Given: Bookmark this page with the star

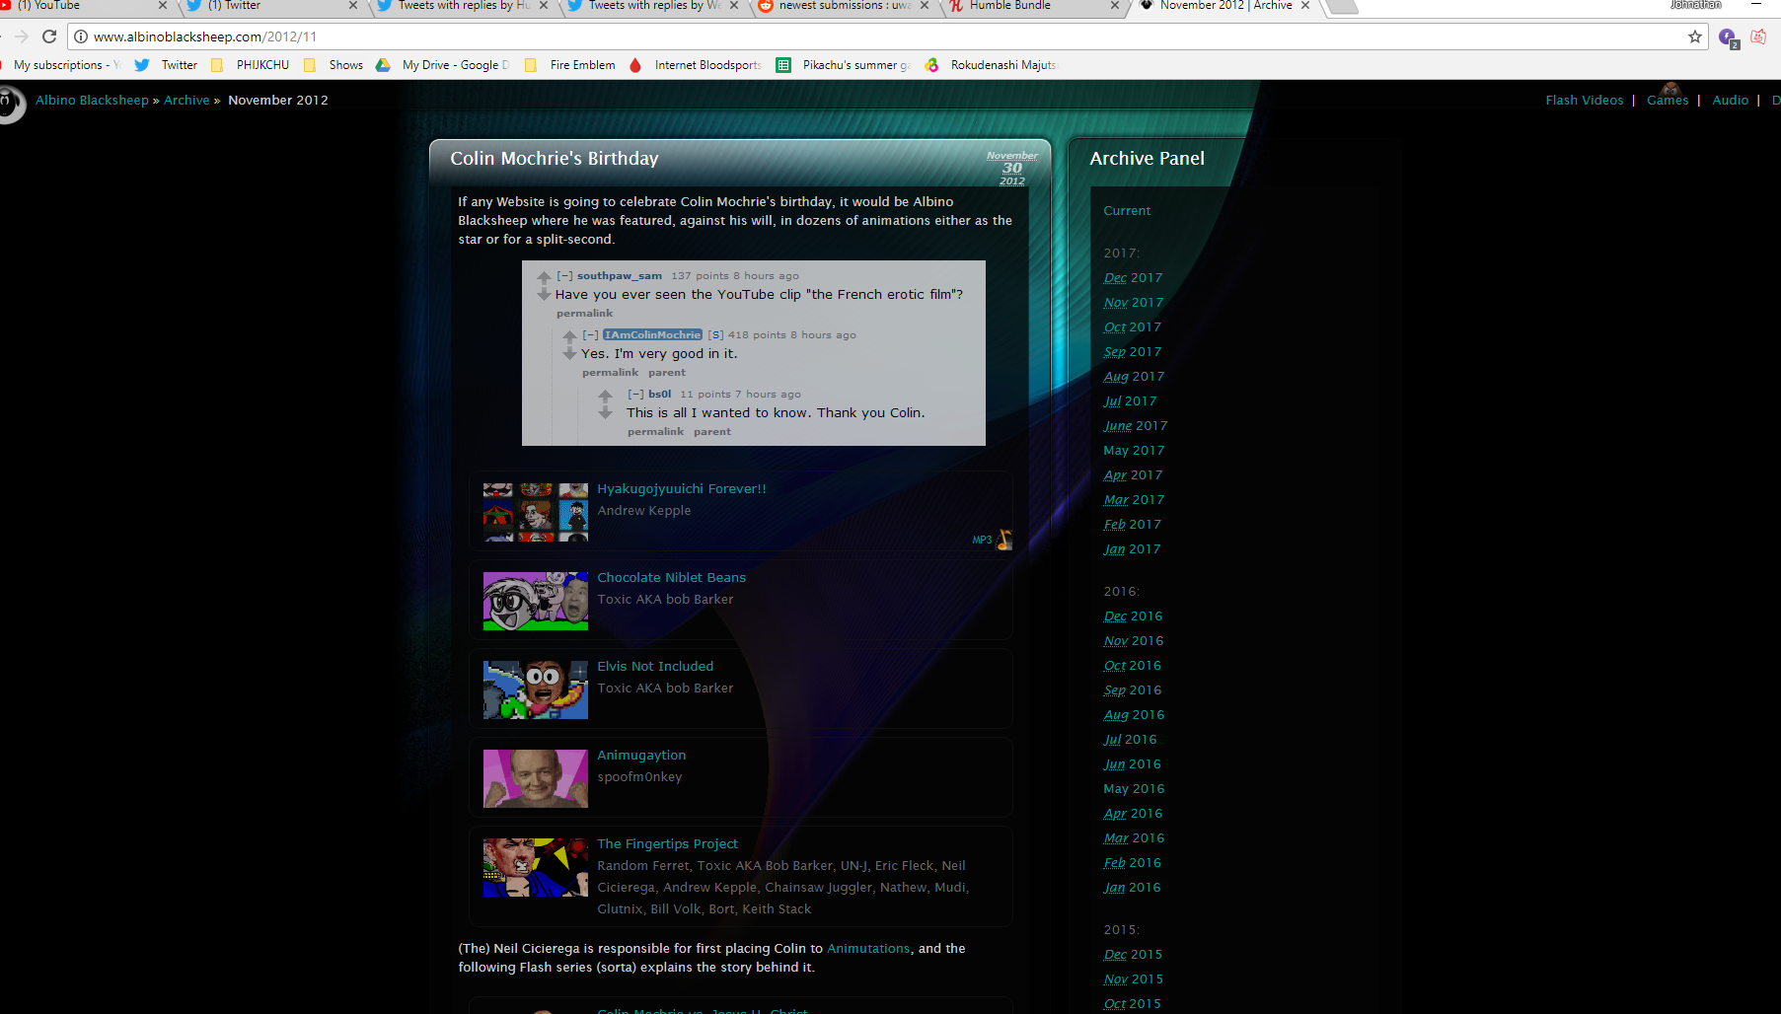Looking at the screenshot, I should pyautogui.click(x=1695, y=36).
